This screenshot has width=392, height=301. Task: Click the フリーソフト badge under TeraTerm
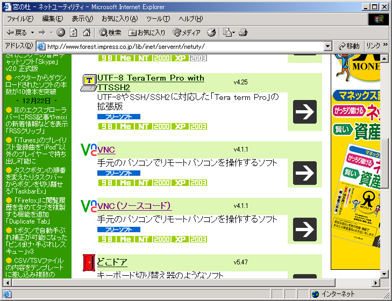[x=119, y=117]
